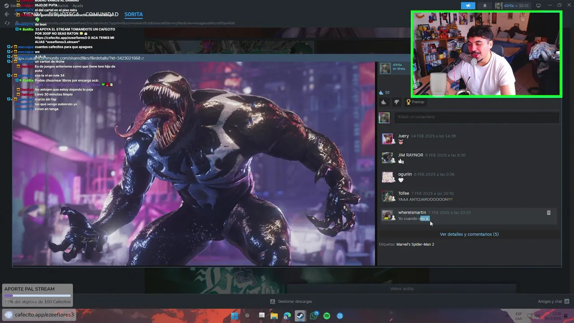Open s0rita author avatar beside screenshot
The width and height of the screenshot is (574, 323).
385,68
